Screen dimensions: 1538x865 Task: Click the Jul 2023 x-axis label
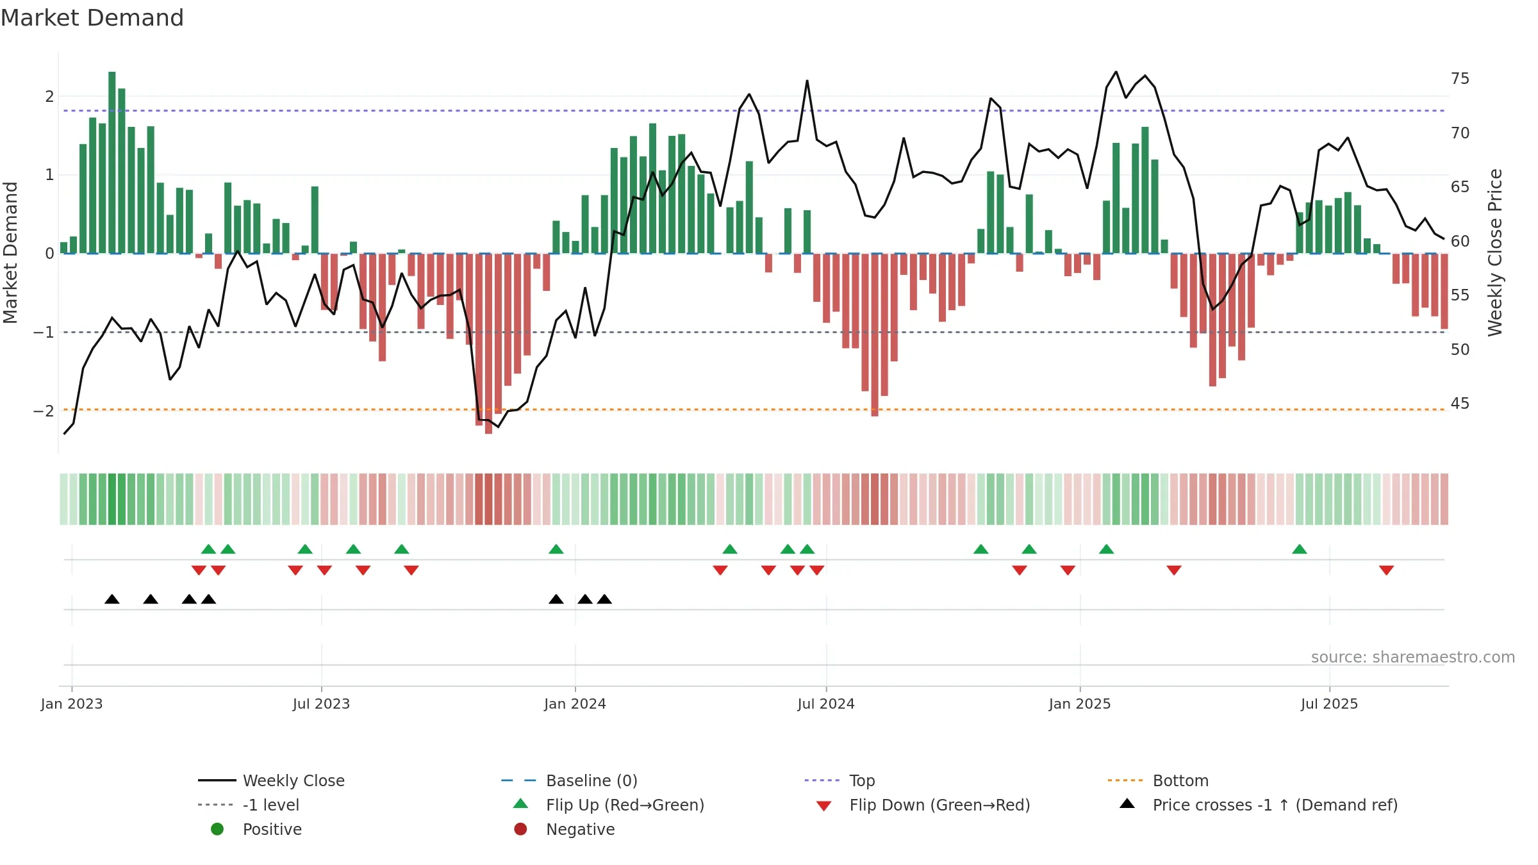(322, 704)
